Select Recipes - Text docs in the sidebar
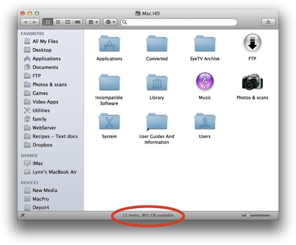Viewport: 296px width, 245px height. 50,137
